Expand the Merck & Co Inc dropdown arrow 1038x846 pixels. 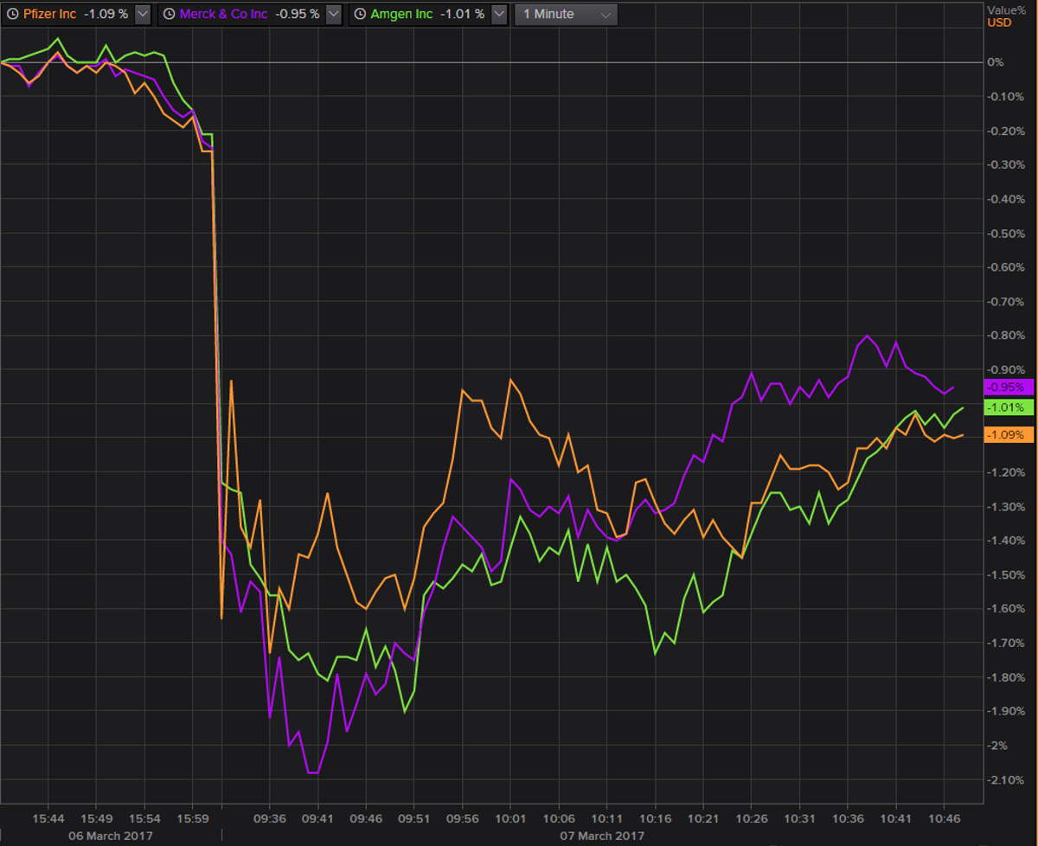(334, 15)
